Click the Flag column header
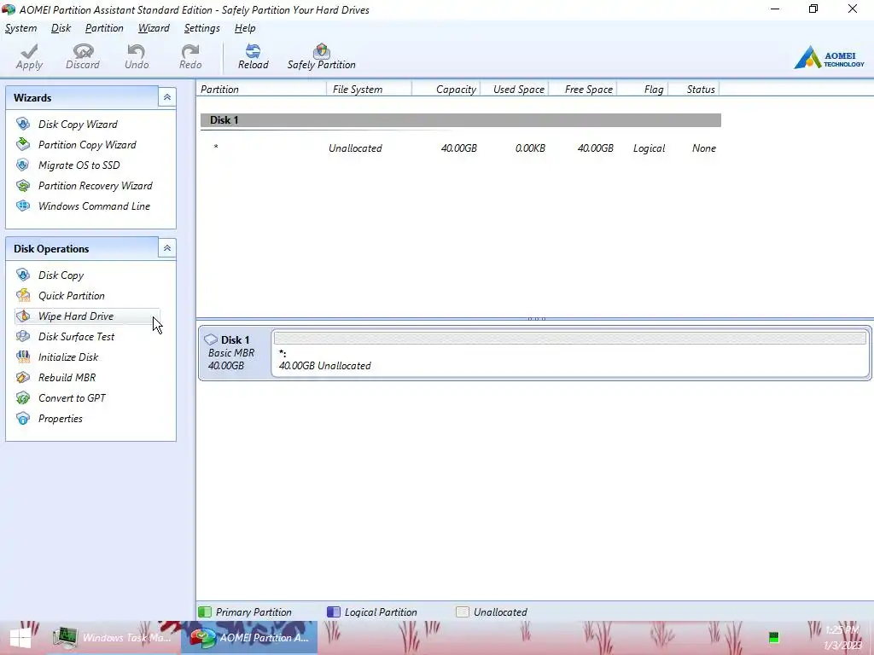This screenshot has height=655, width=874. pos(643,89)
